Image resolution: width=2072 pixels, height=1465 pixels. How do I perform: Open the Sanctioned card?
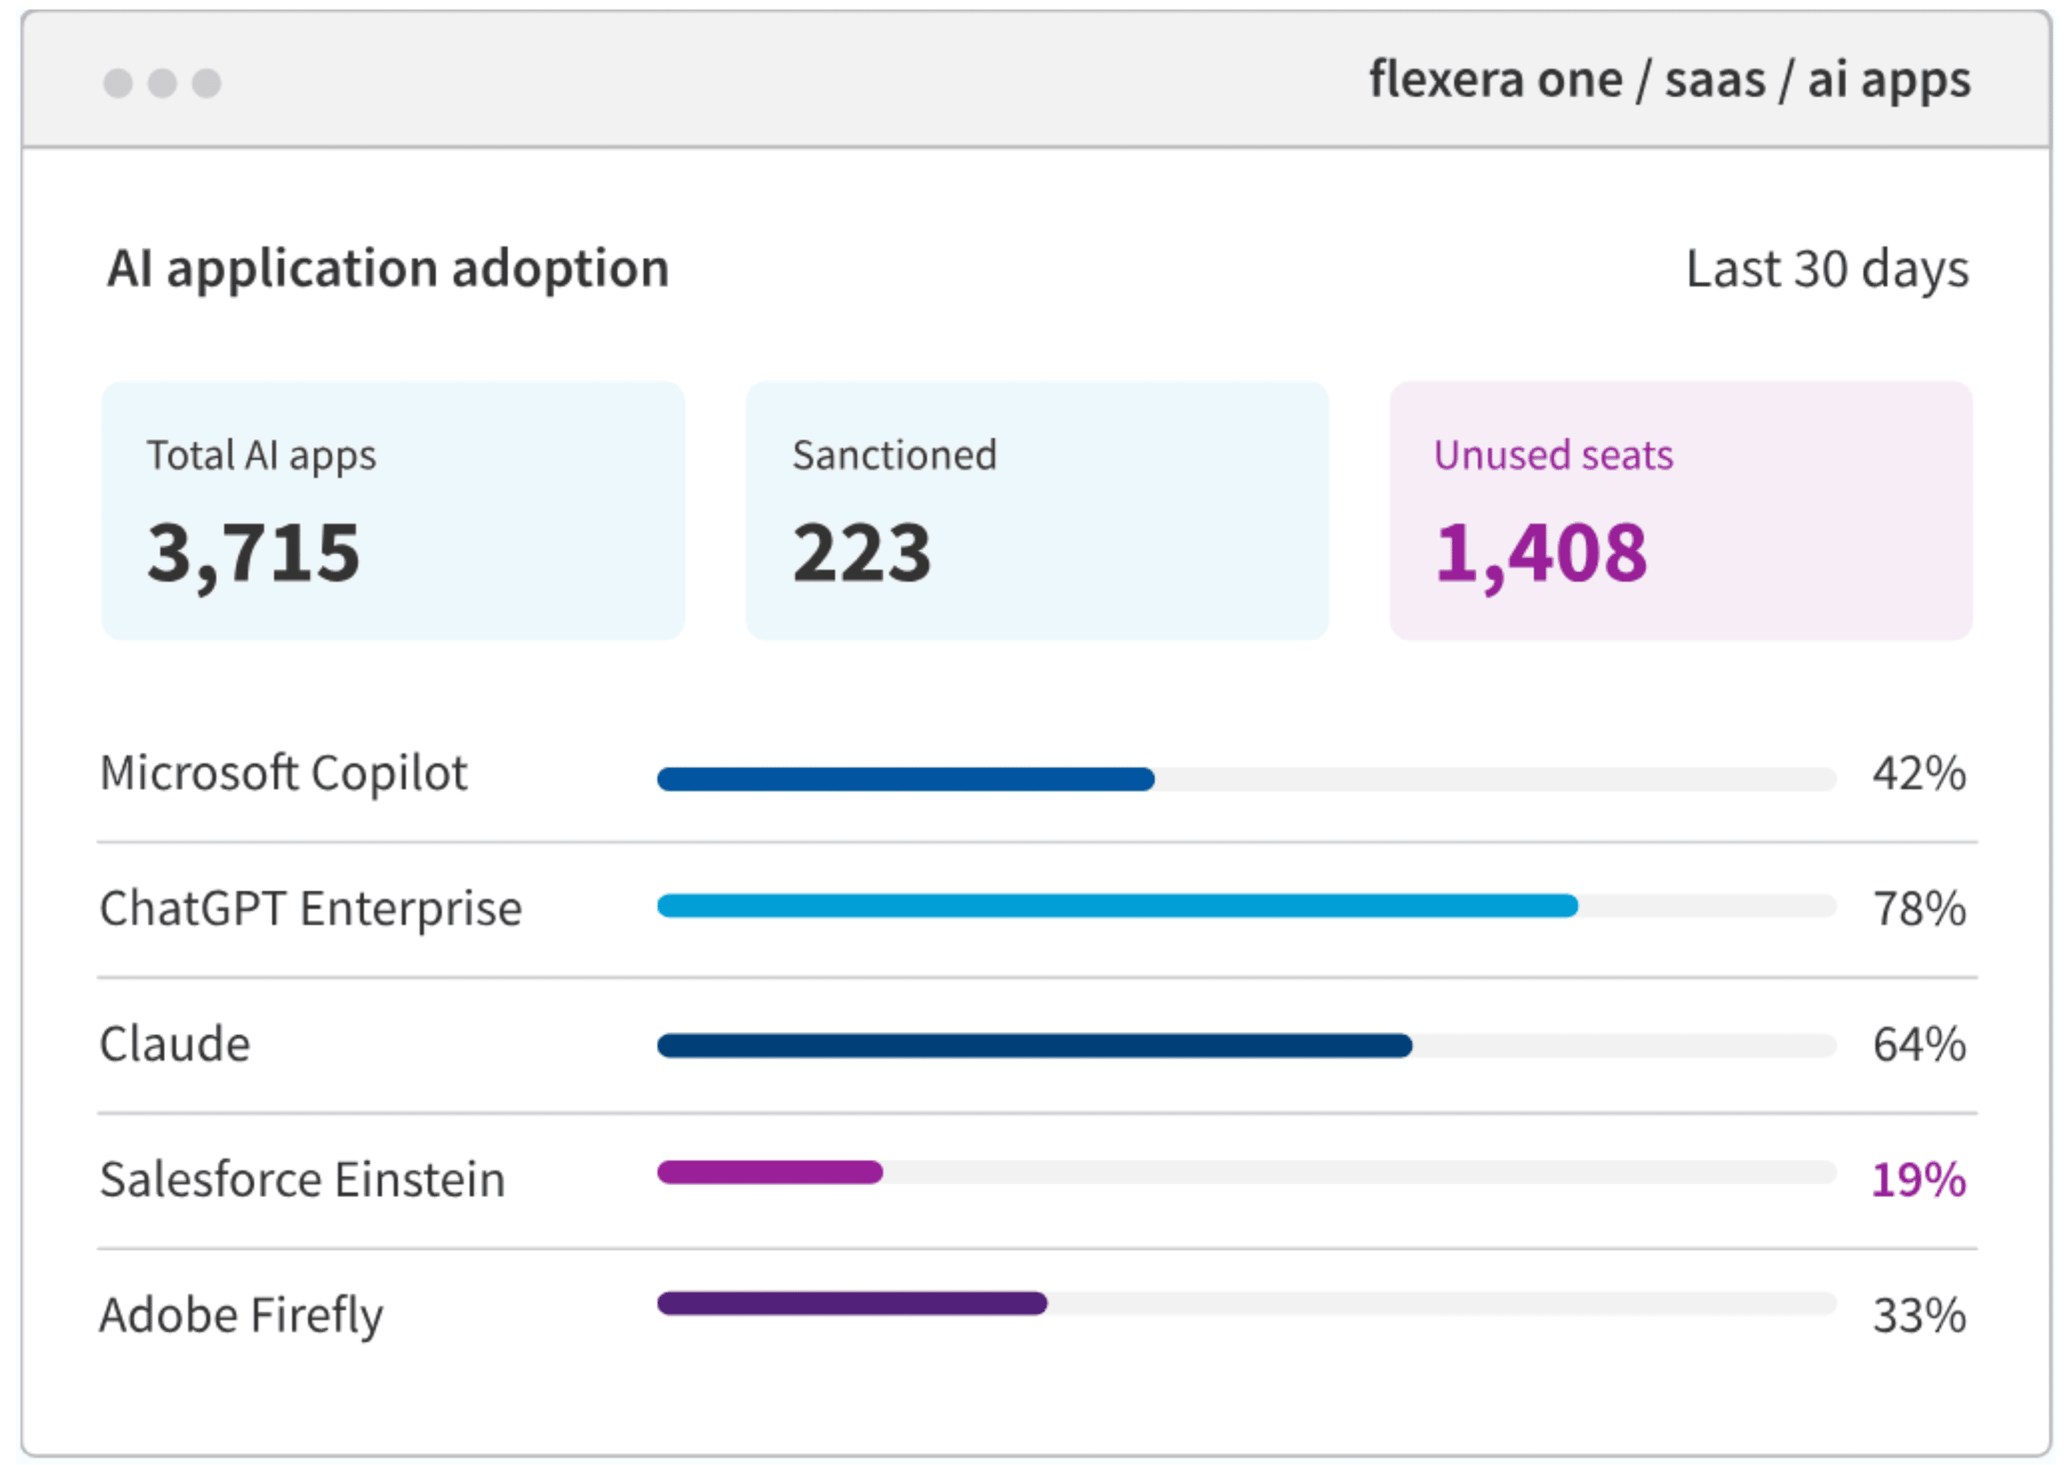coord(1037,511)
